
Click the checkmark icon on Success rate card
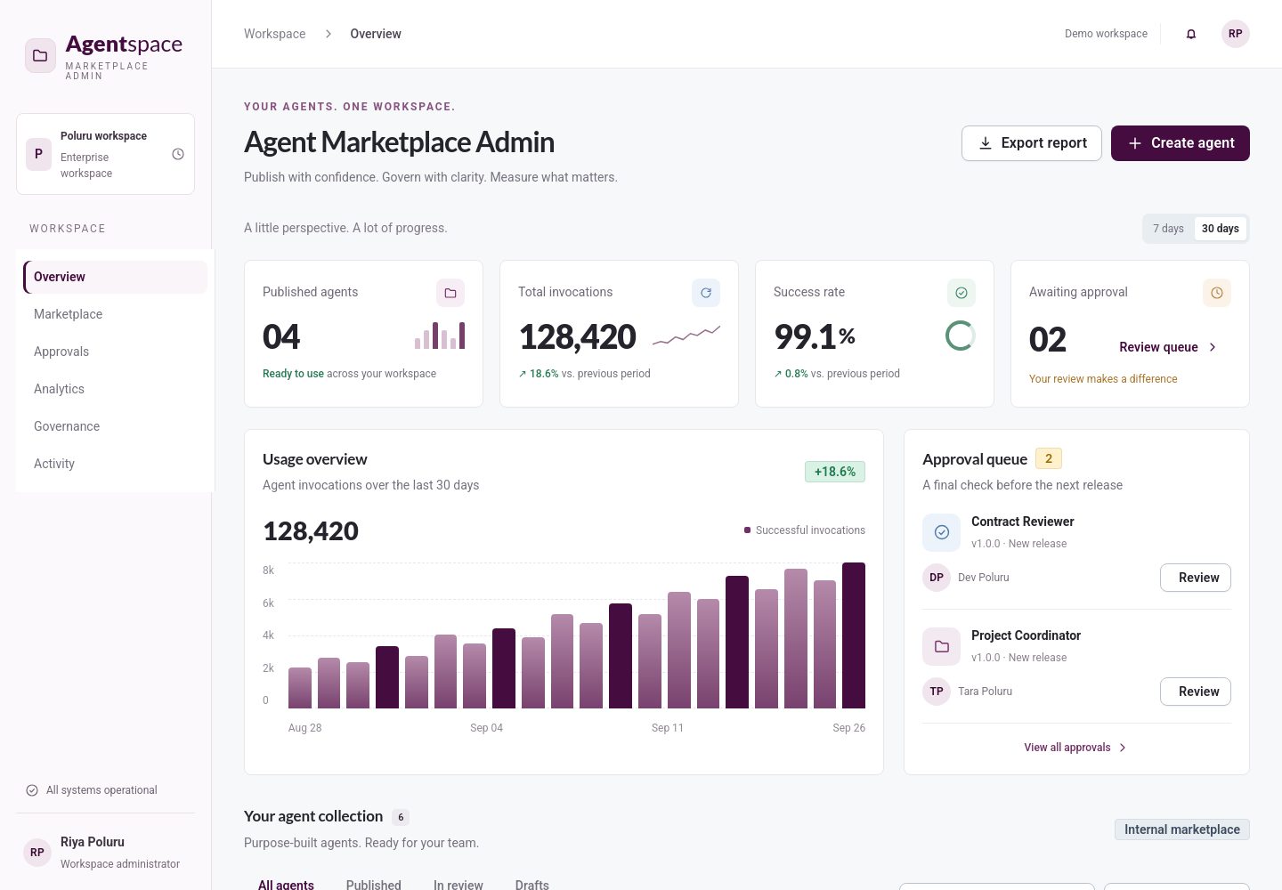[x=961, y=293]
